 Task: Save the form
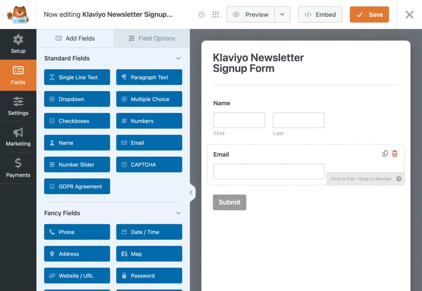click(x=369, y=14)
